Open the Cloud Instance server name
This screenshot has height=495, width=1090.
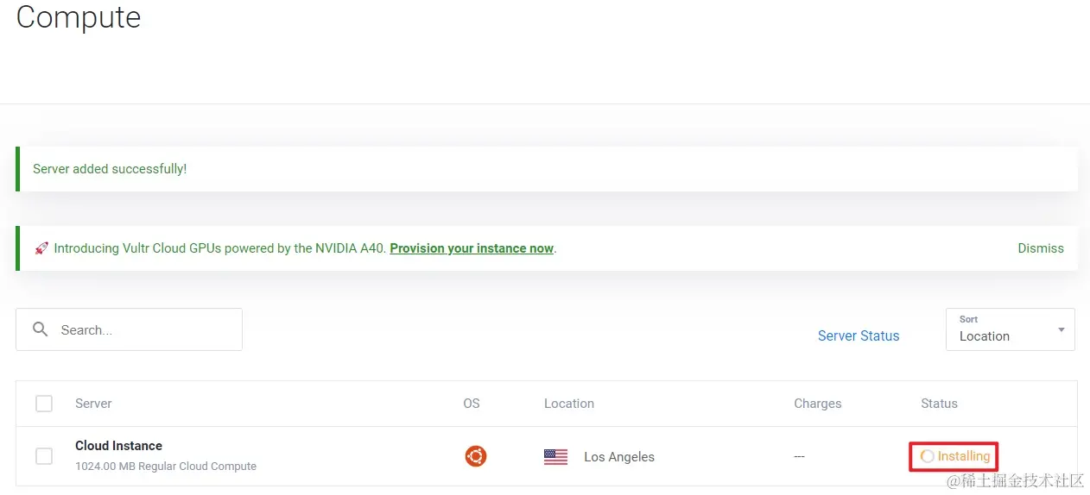(x=118, y=446)
